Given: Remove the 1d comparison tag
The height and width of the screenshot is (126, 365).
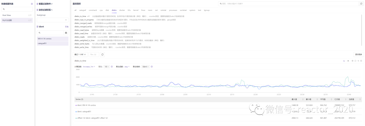Looking at the screenshot, I should [x=108, y=67].
